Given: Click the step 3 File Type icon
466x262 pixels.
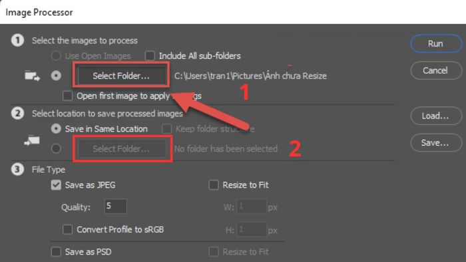Looking at the screenshot, I should pyautogui.click(x=17, y=170).
